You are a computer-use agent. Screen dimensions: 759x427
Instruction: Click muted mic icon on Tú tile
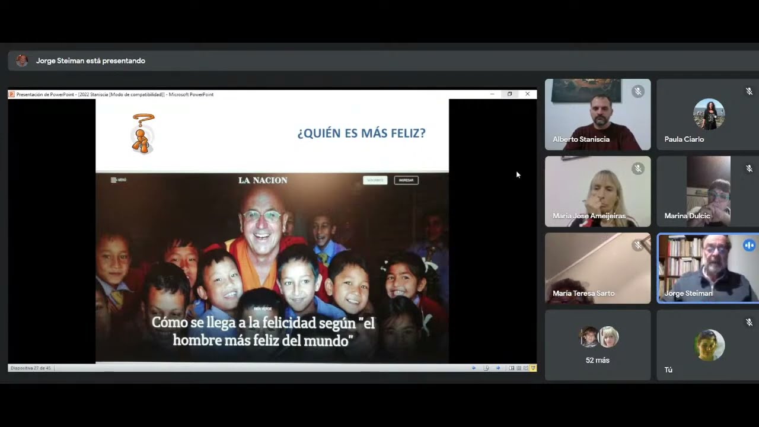[x=749, y=322]
